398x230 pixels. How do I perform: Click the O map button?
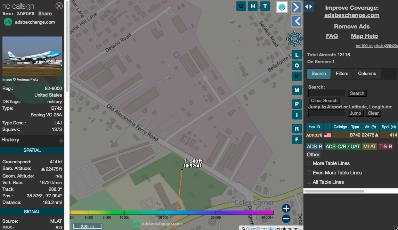[297, 66]
